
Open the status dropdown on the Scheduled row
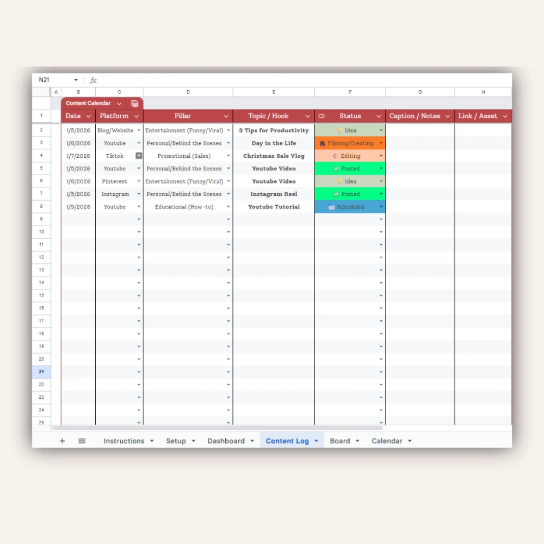(x=380, y=207)
